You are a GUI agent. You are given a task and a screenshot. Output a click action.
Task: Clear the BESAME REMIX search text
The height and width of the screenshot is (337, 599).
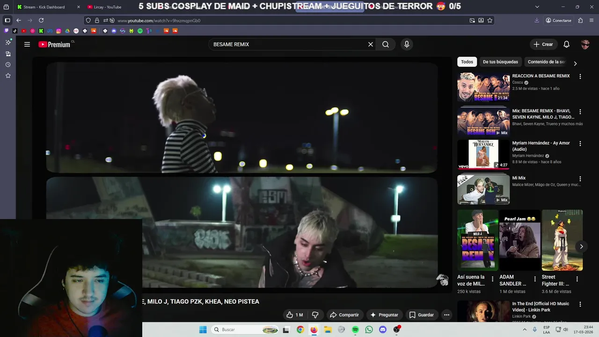pos(371,44)
